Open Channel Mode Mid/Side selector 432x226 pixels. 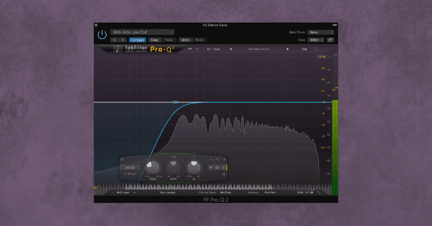226,193
